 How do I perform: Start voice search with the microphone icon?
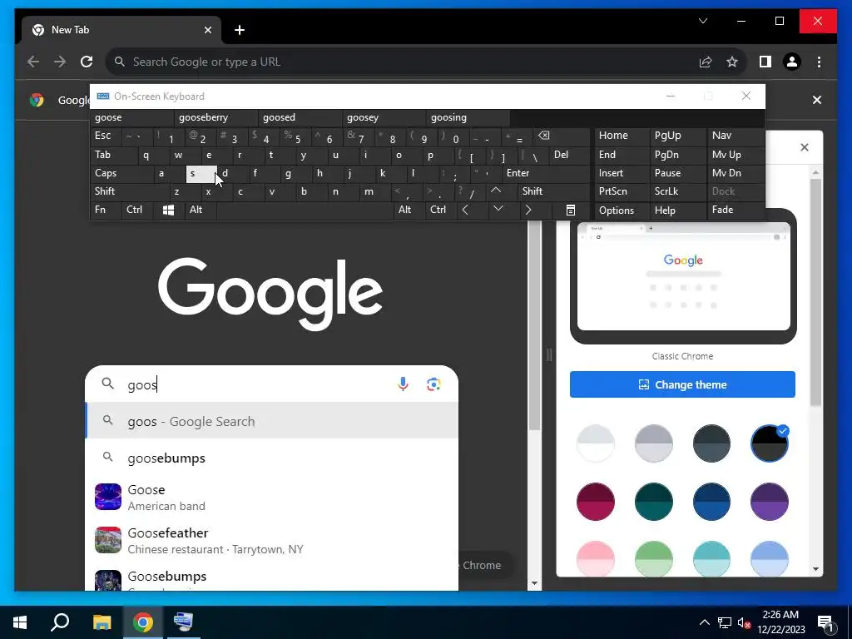[403, 384]
